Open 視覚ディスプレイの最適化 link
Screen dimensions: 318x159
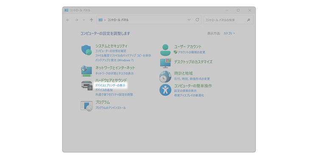tap(189, 95)
